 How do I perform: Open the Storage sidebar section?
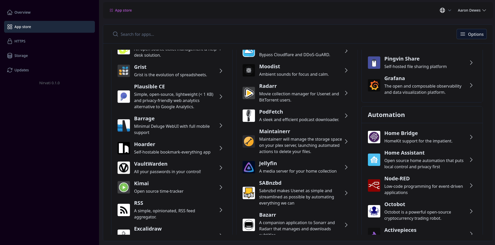tap(21, 56)
